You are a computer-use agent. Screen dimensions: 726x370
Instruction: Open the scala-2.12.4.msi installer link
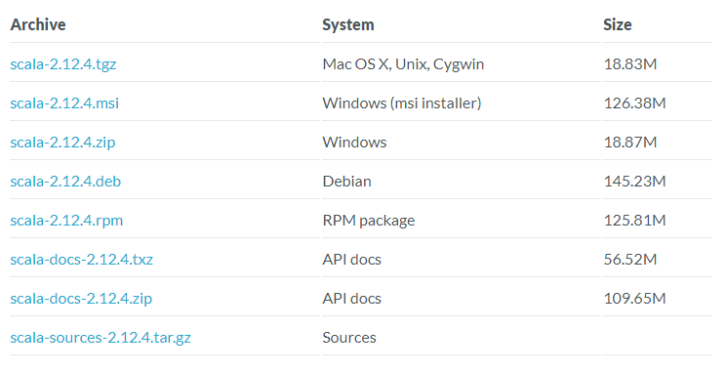[64, 103]
